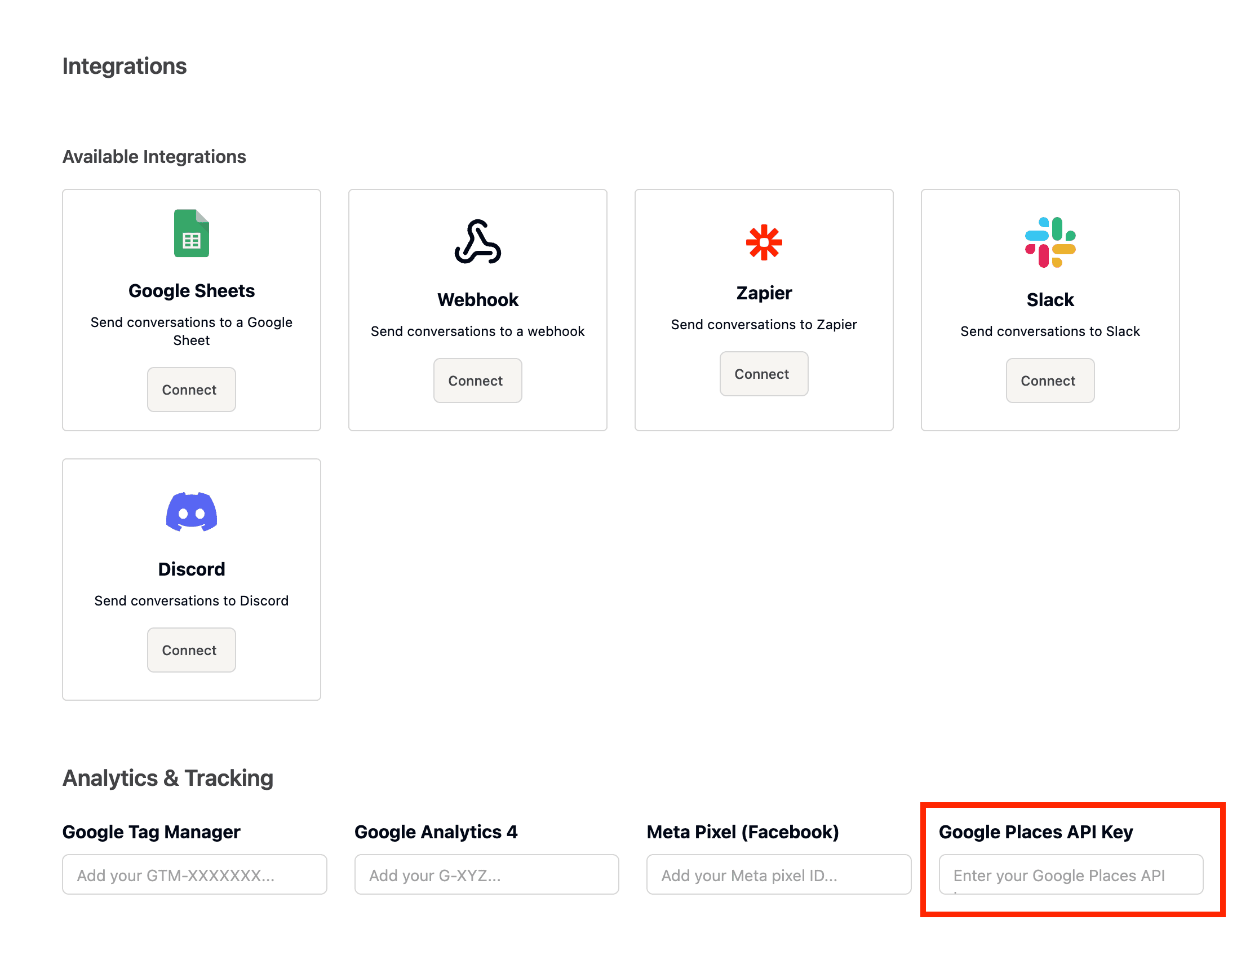The width and height of the screenshot is (1259, 955).
Task: Click the Analytics & Tracking section heading
Action: pyautogui.click(x=168, y=778)
